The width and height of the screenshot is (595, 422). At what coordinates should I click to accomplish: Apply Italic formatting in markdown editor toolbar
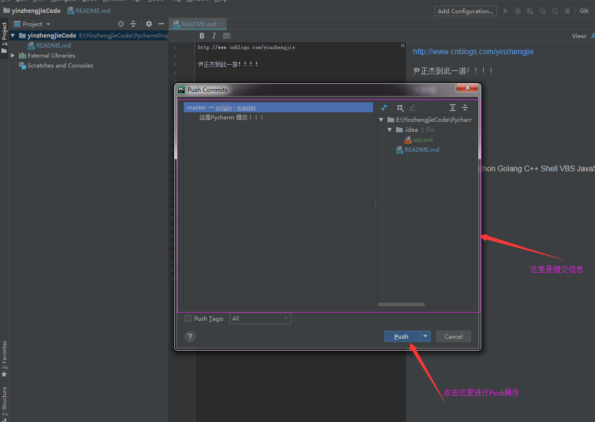click(214, 36)
